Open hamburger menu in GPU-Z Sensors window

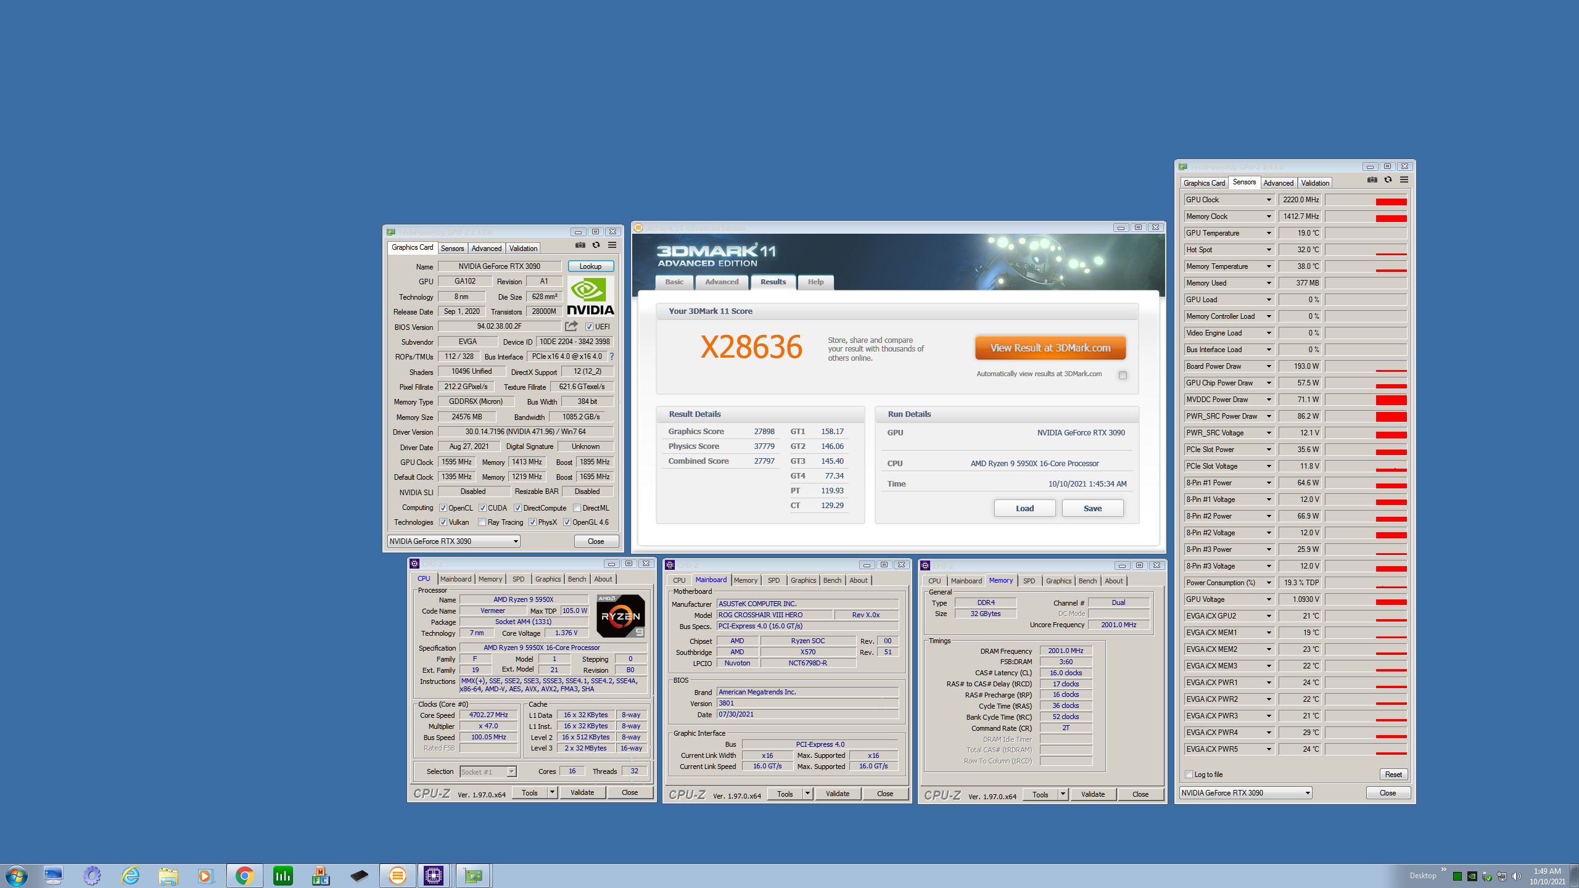[x=1404, y=180]
